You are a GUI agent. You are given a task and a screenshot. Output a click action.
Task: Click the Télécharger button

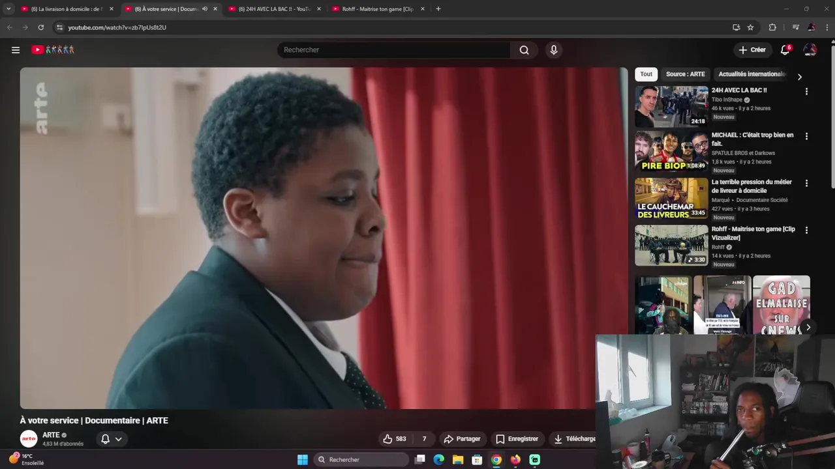pos(574,439)
